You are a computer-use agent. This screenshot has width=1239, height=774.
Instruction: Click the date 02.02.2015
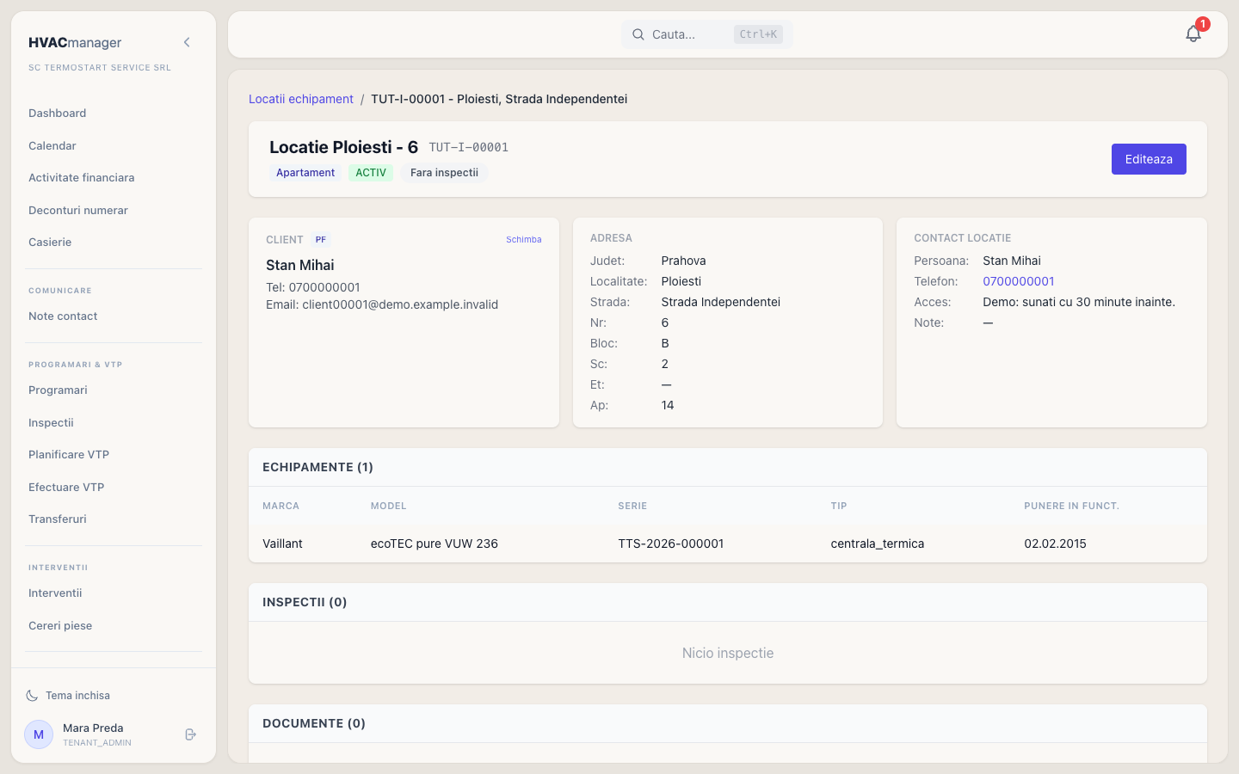(x=1056, y=544)
